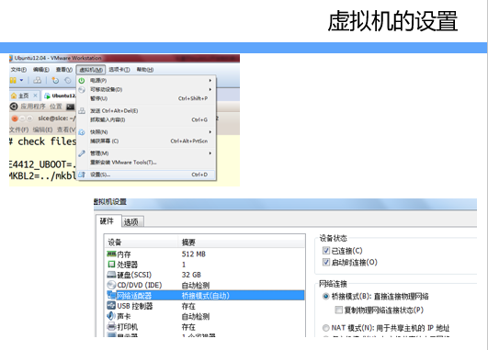Click the revert snapshot clock toolbar icon

point(67,81)
